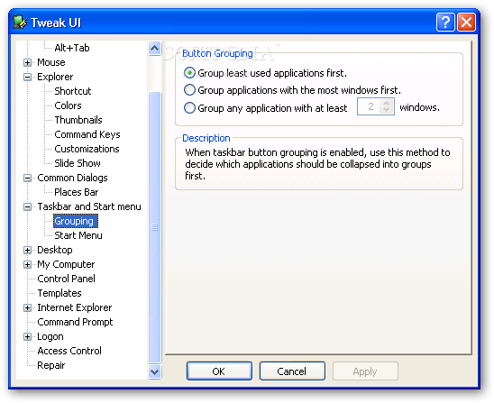Screen dimensions: 494x403
Task: Click the tree scrollbar up arrow
Action: (154, 48)
